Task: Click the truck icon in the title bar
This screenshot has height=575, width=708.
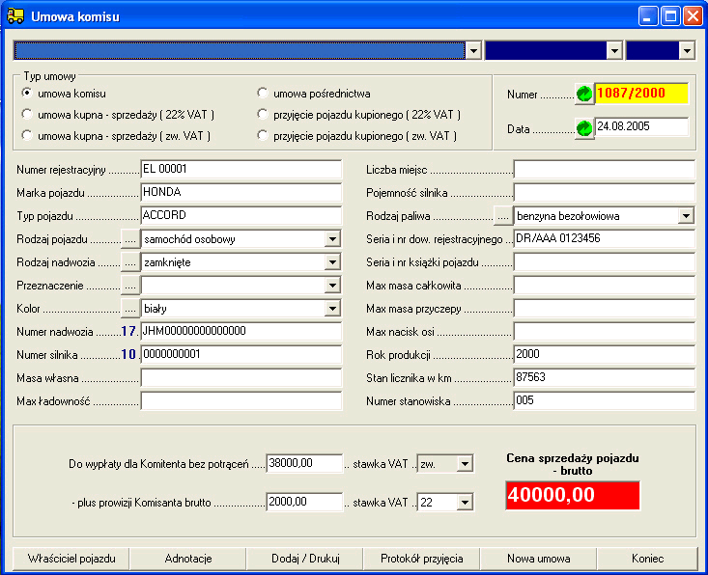Action: [15, 16]
